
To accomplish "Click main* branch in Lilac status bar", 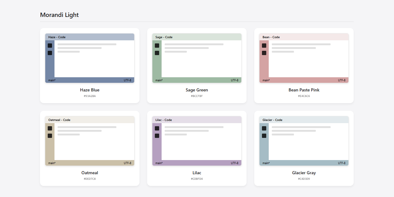I will [159, 163].
